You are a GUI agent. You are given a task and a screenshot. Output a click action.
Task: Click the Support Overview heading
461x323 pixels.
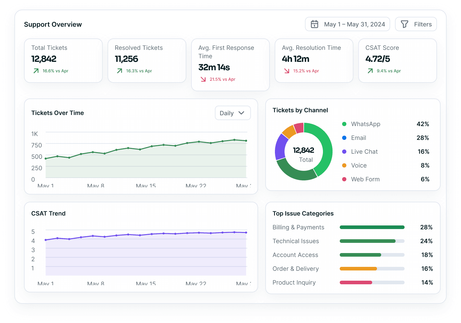[x=53, y=24]
